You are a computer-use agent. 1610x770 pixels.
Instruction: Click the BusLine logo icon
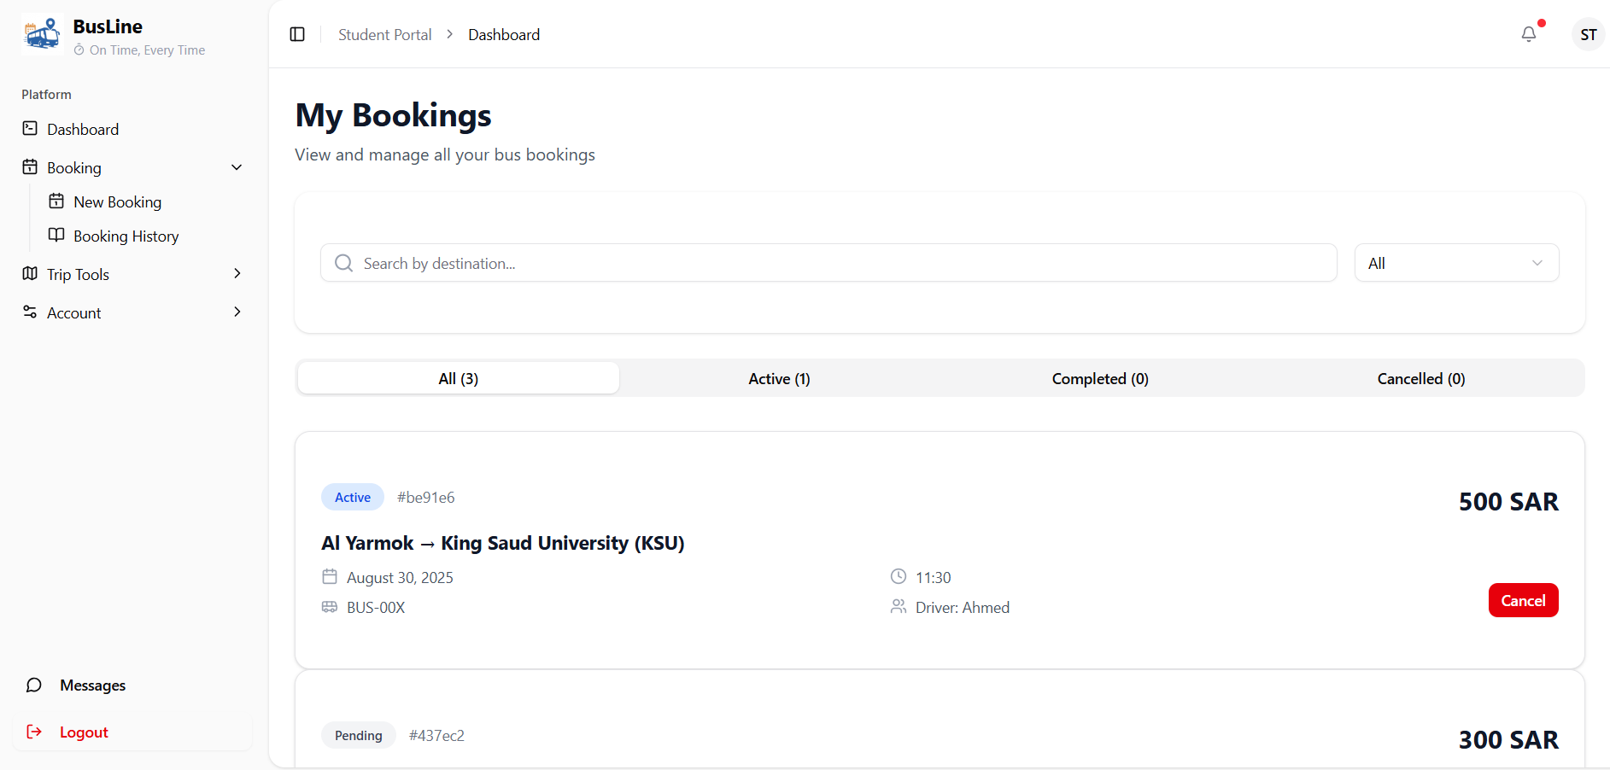pos(42,35)
